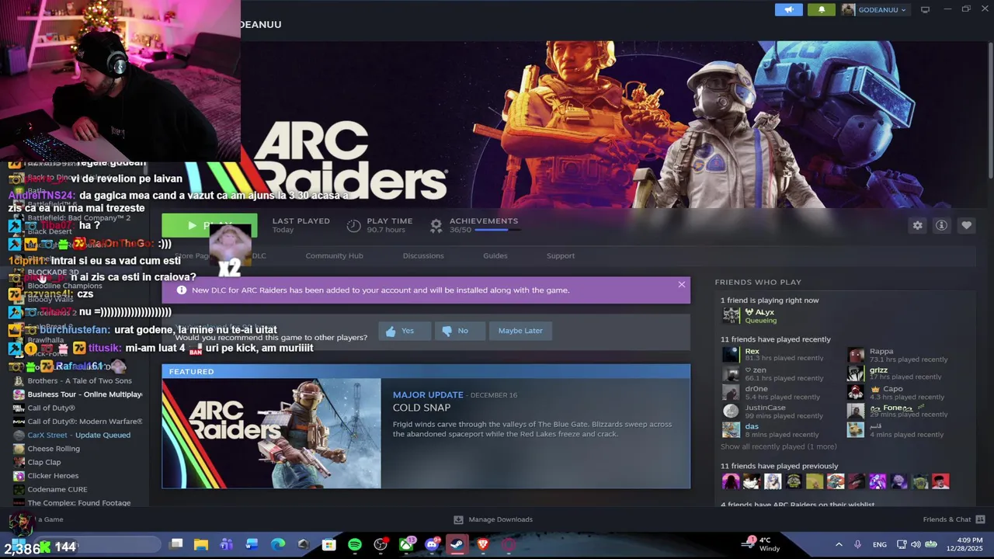Select Call of Duty®: Modern Warfare®
The image size is (994, 559).
(78, 422)
